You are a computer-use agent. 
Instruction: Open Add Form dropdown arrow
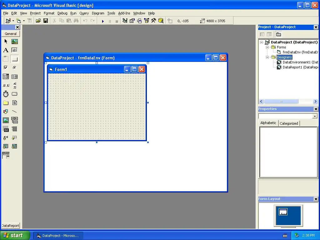[24, 21]
